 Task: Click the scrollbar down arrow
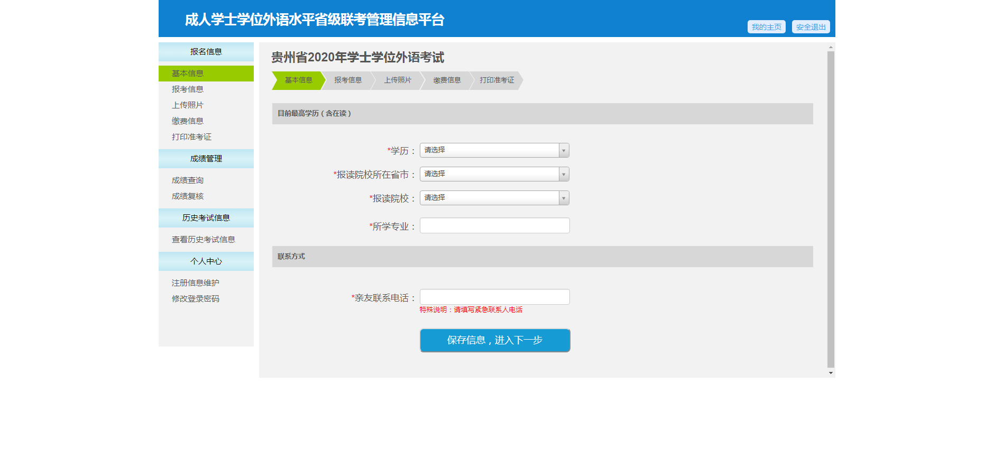(x=831, y=373)
